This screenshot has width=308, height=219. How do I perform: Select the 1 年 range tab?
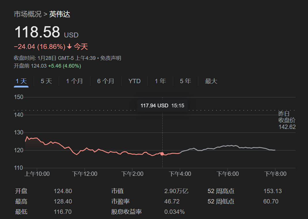[x=160, y=81]
